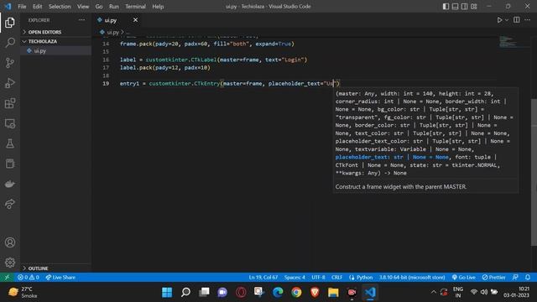This screenshot has width=537, height=302.
Task: Run the Python file with play button
Action: 500,20
